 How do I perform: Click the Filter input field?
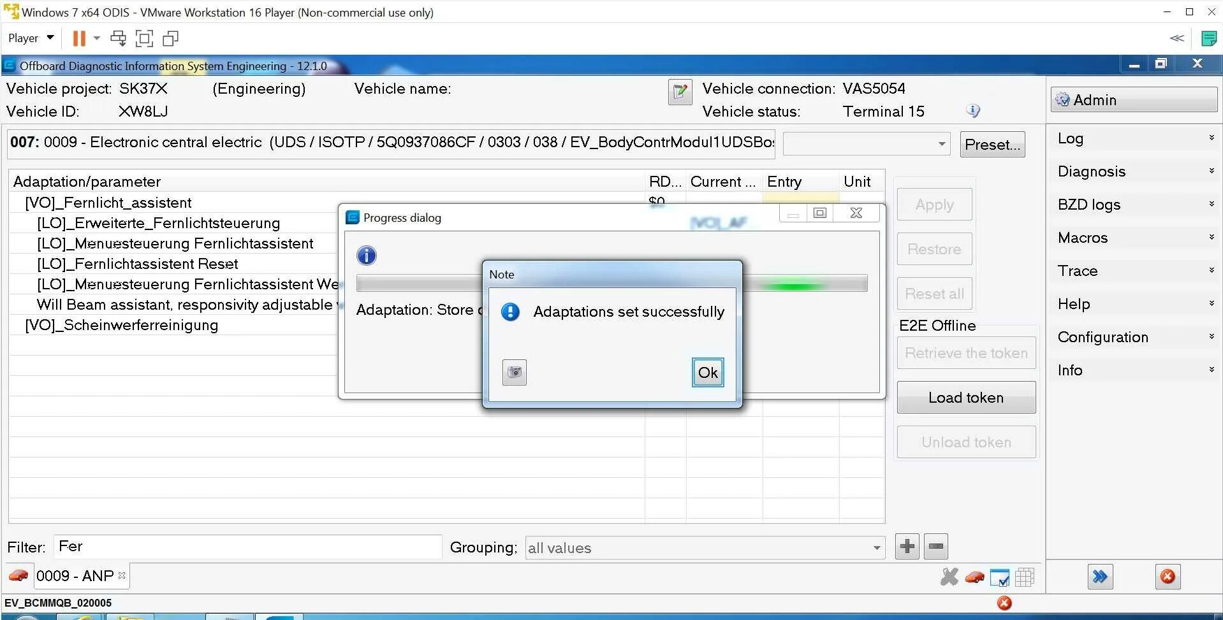[x=247, y=547]
